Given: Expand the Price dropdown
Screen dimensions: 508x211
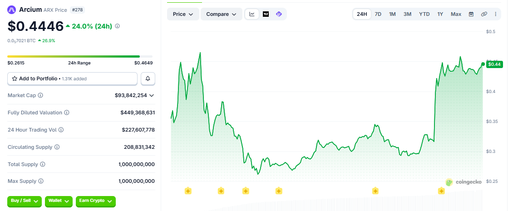Looking at the screenshot, I should click(x=183, y=14).
